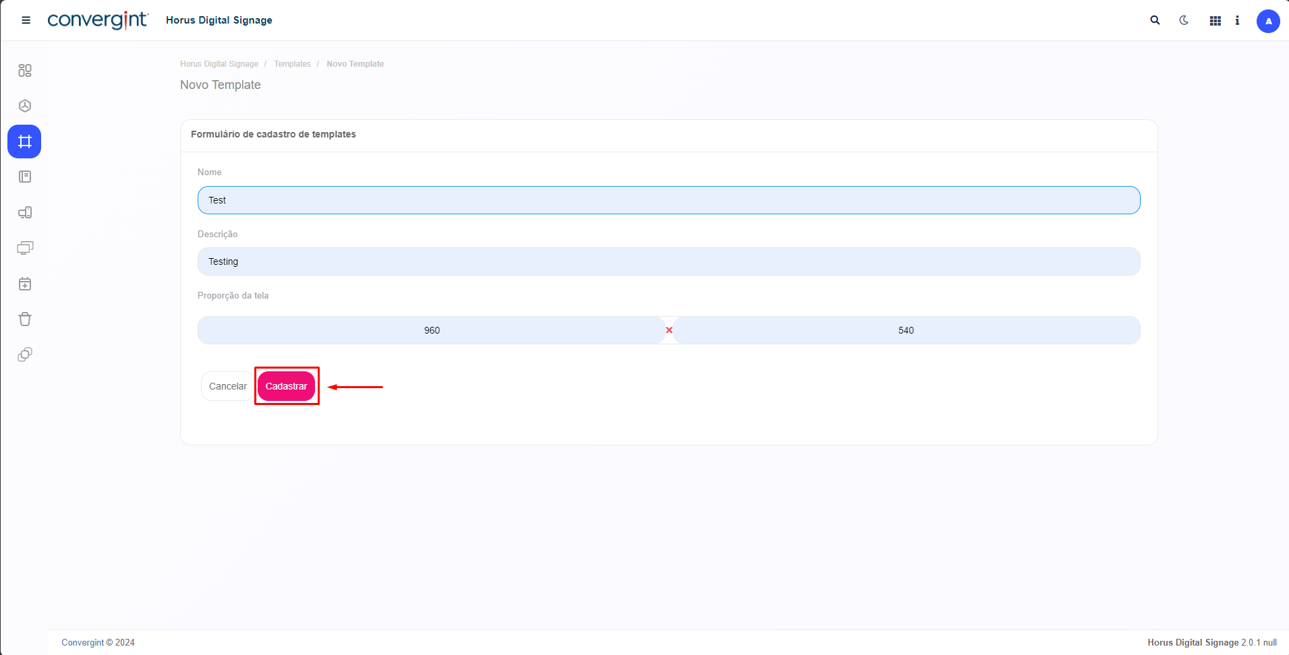Click the Cancelar button
Image resolution: width=1289 pixels, height=655 pixels.
click(227, 386)
